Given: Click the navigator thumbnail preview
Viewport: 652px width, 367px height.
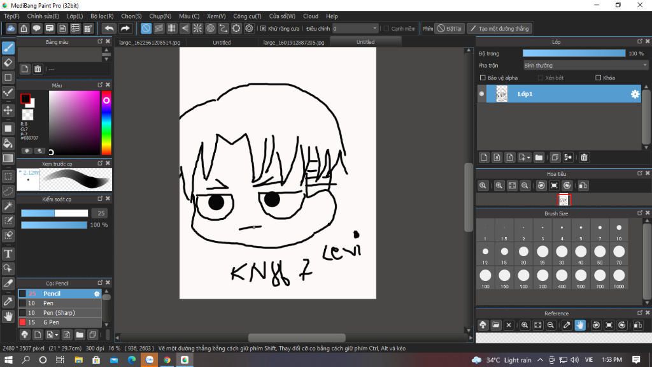Looking at the screenshot, I should pos(564,200).
